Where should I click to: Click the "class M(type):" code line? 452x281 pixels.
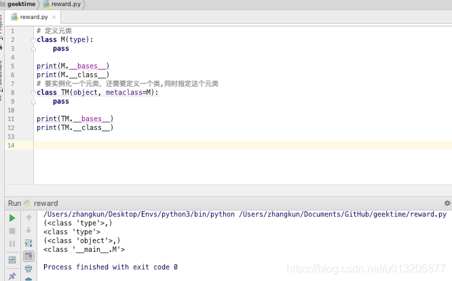(x=65, y=40)
